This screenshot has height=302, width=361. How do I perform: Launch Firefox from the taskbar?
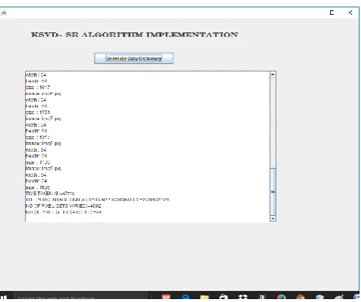coord(281,298)
